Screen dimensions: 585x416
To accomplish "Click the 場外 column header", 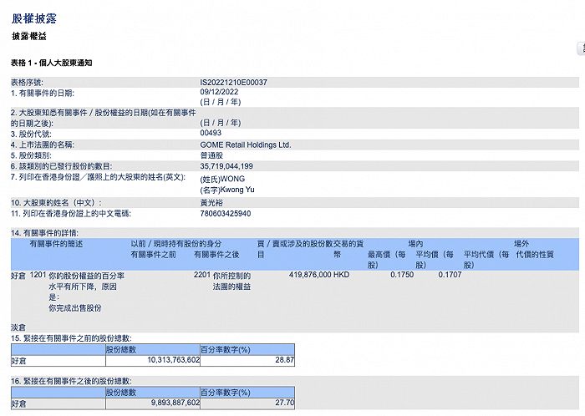I will coord(521,244).
